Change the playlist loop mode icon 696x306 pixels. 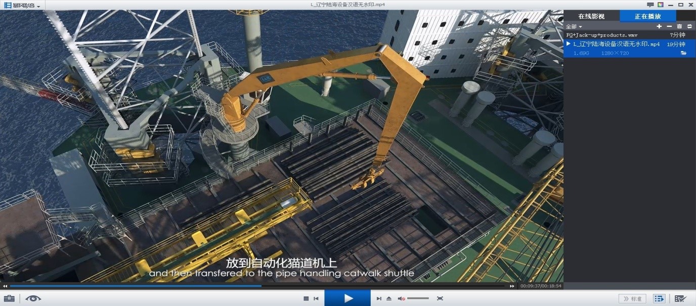pyautogui.click(x=689, y=26)
